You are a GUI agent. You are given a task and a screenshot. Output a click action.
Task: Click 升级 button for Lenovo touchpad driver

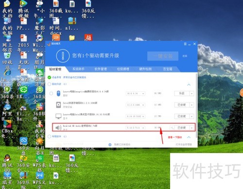(x=182, y=94)
